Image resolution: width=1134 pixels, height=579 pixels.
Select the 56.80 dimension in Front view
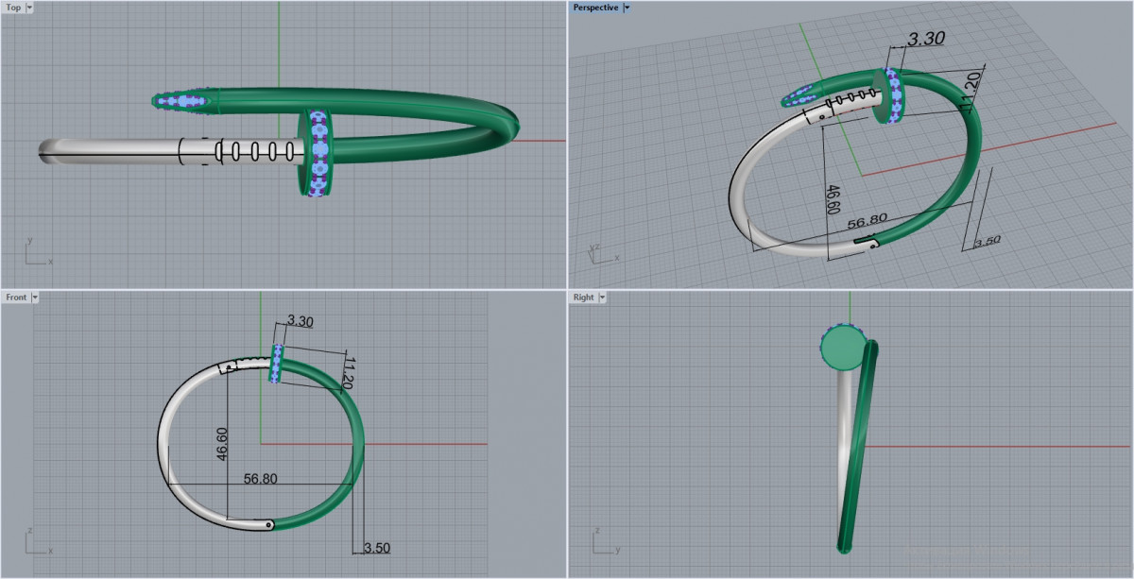(260, 479)
